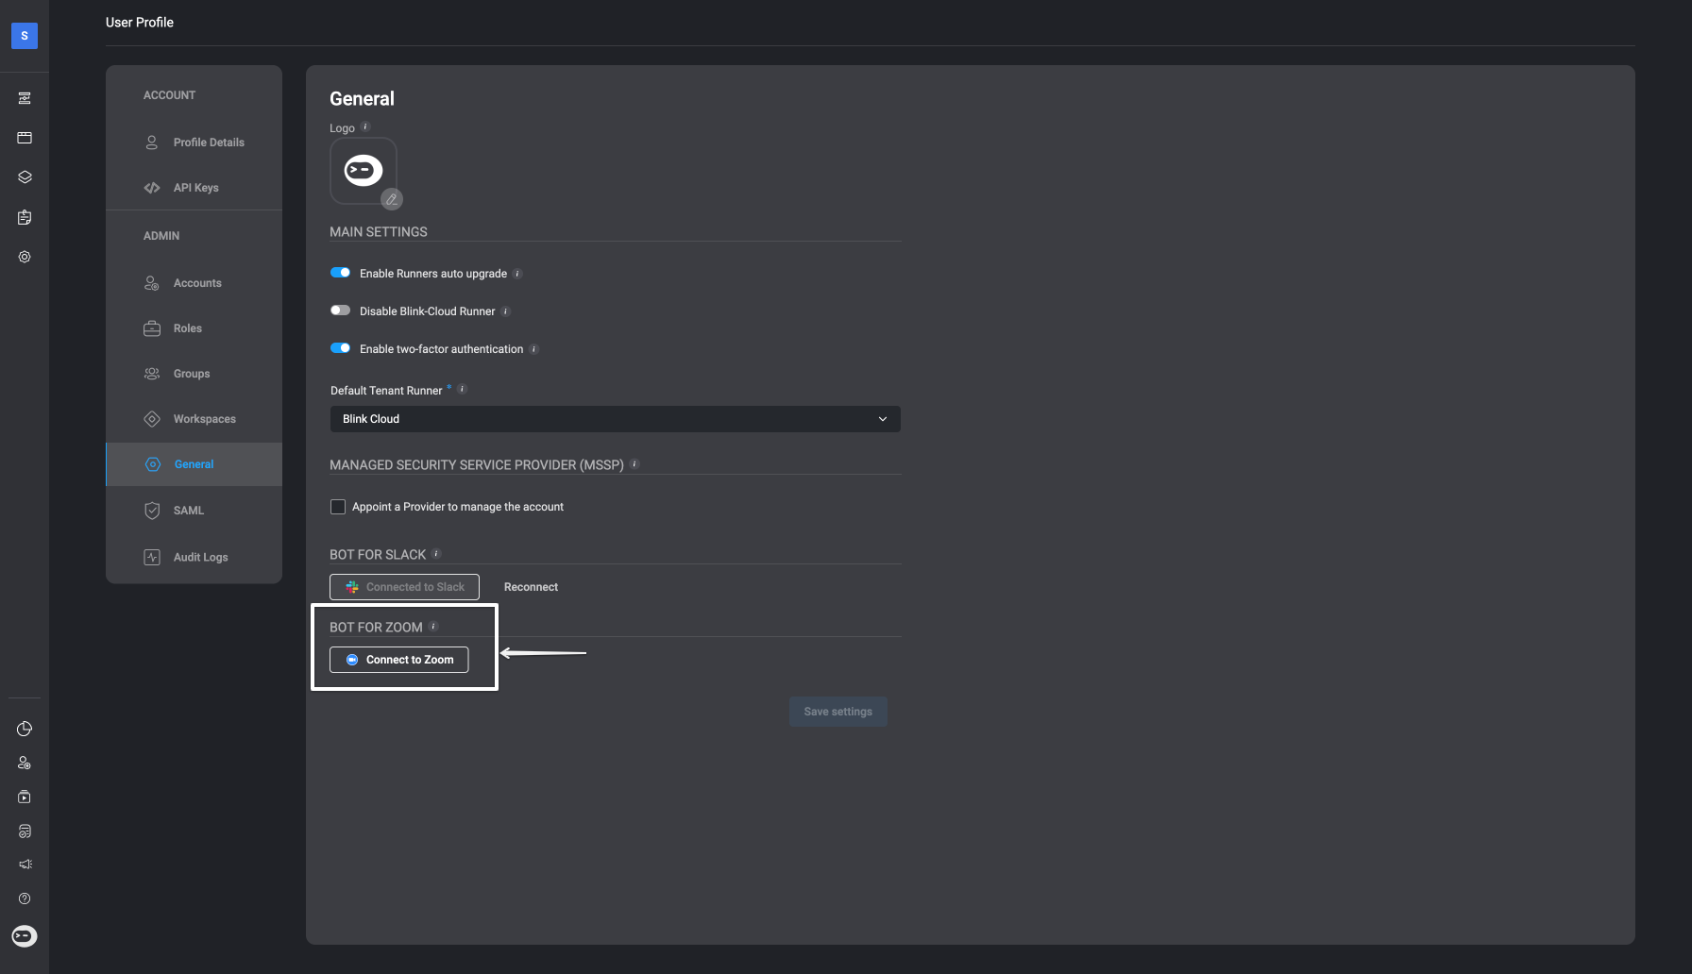Toggle Enable Runners auto upgrade switch
This screenshot has width=1692, height=974.
[x=340, y=273]
